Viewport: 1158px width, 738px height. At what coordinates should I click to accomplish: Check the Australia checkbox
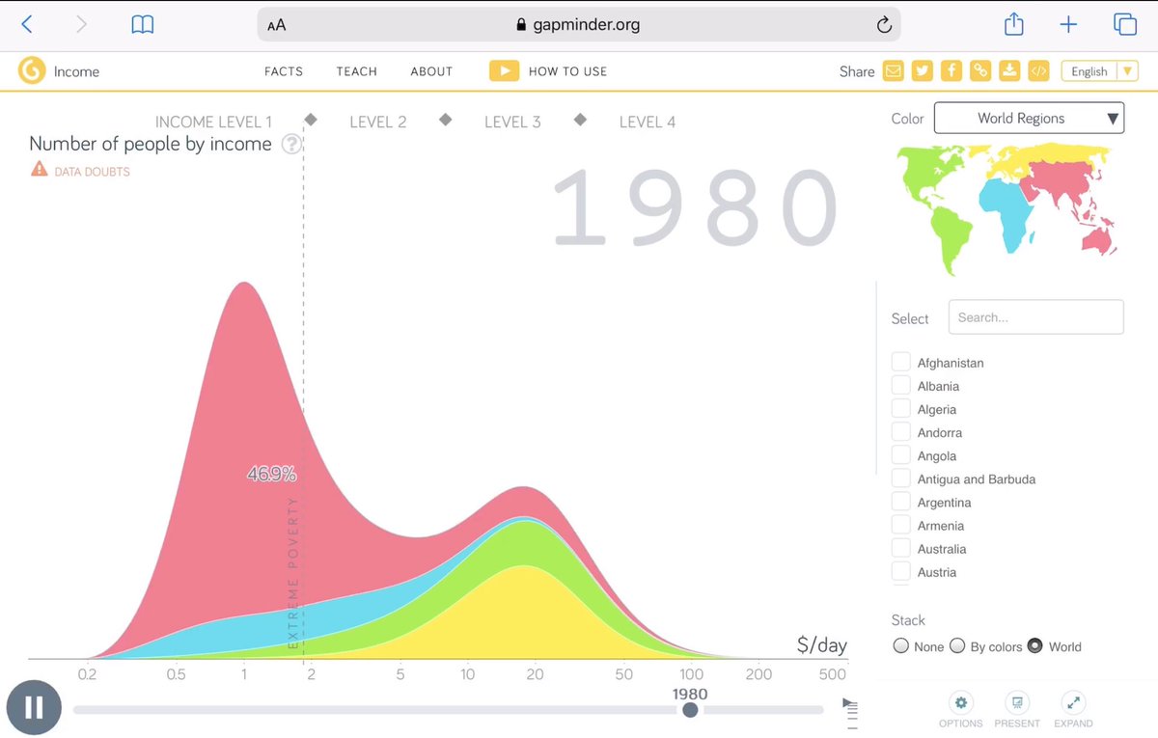tap(900, 548)
